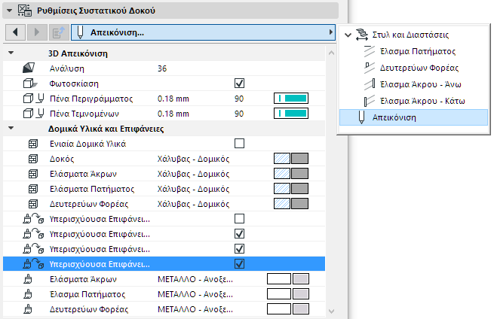Open Πένα Τεμνομένων pen color swatch
Screen dimensions: 494x319
click(291, 114)
